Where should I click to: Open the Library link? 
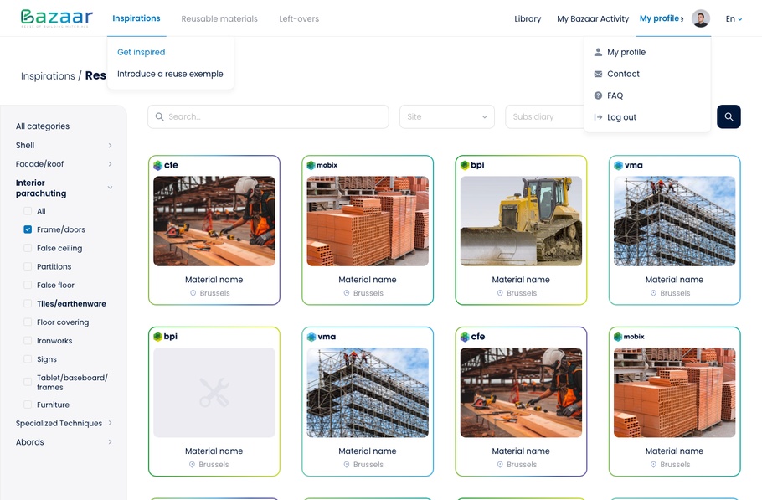click(528, 18)
